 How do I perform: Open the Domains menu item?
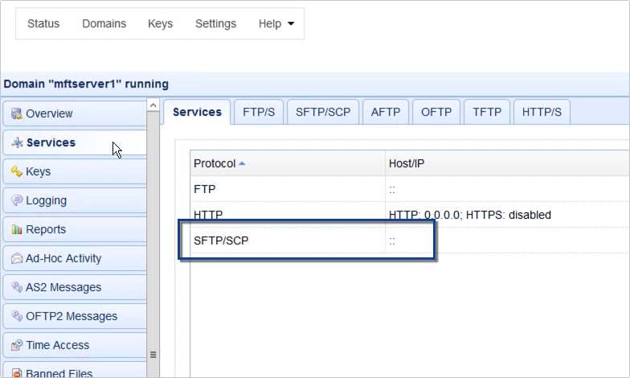coord(104,23)
